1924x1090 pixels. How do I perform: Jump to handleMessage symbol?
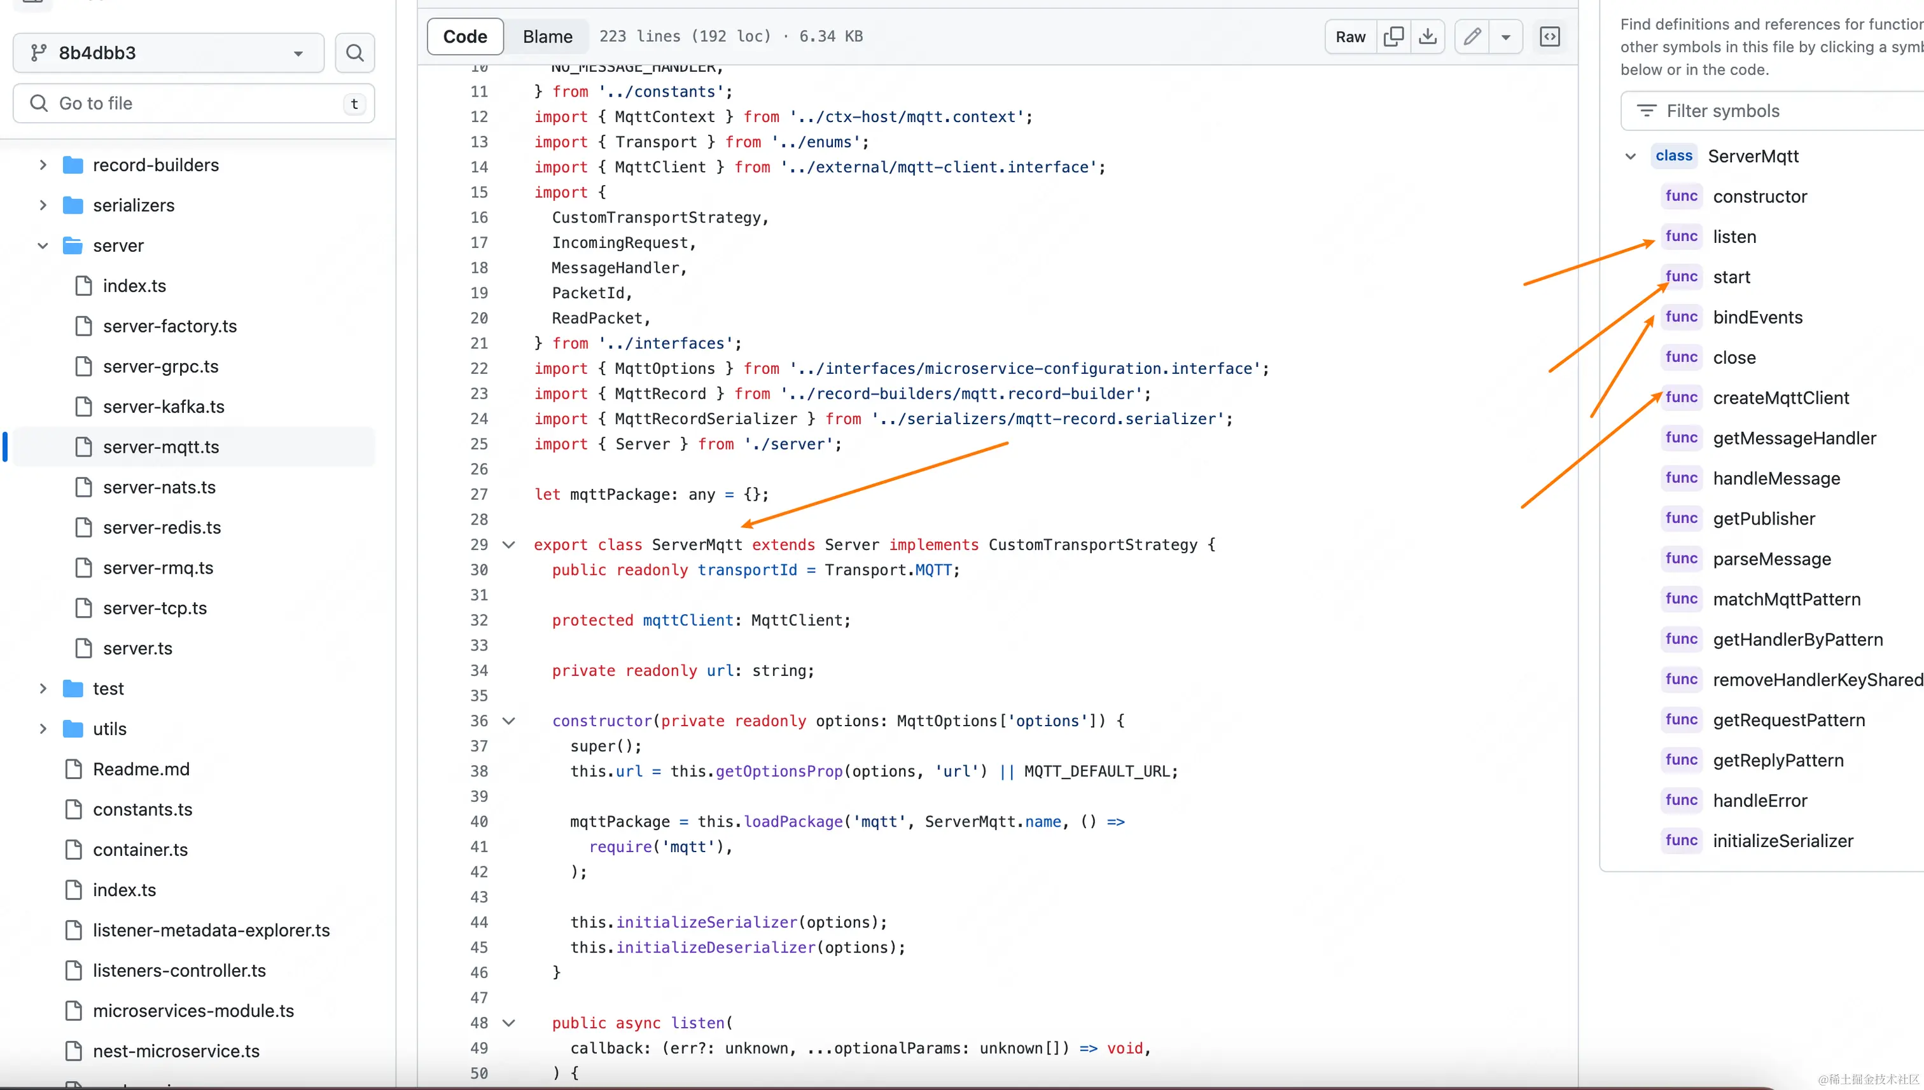click(x=1776, y=479)
